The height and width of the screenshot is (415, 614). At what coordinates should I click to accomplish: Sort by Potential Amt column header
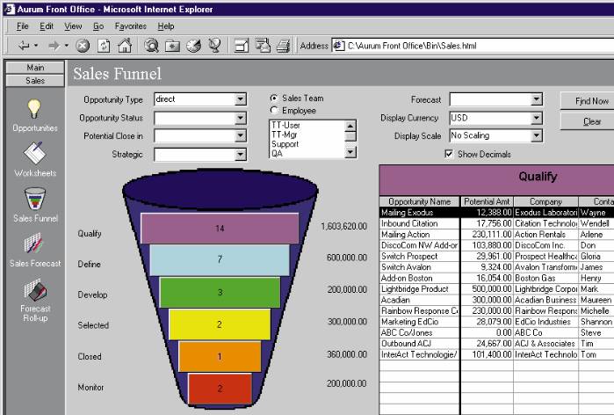(x=487, y=201)
